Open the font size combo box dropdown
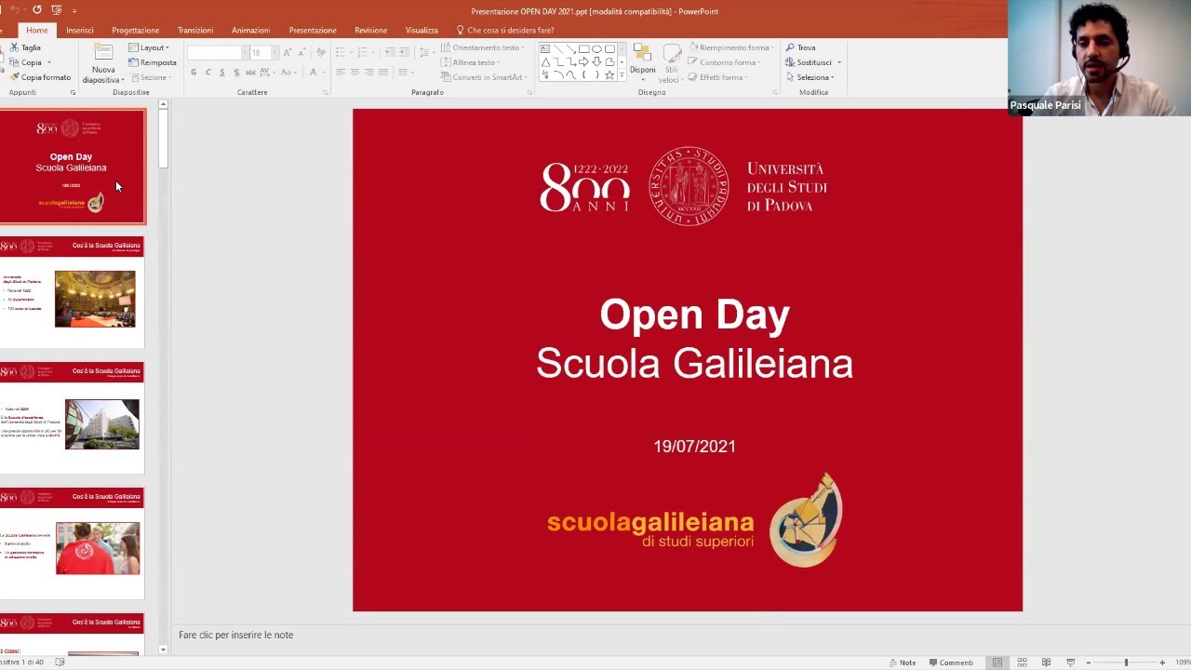 click(x=274, y=52)
